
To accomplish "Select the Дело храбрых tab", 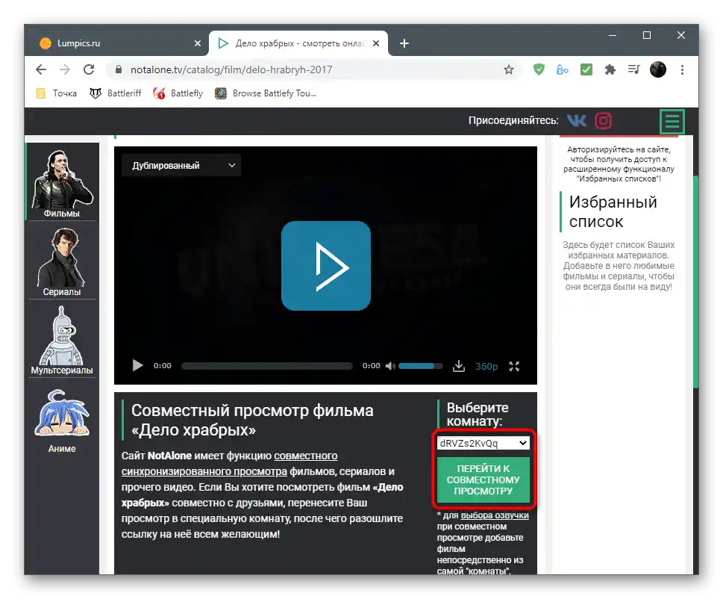I will (x=298, y=43).
